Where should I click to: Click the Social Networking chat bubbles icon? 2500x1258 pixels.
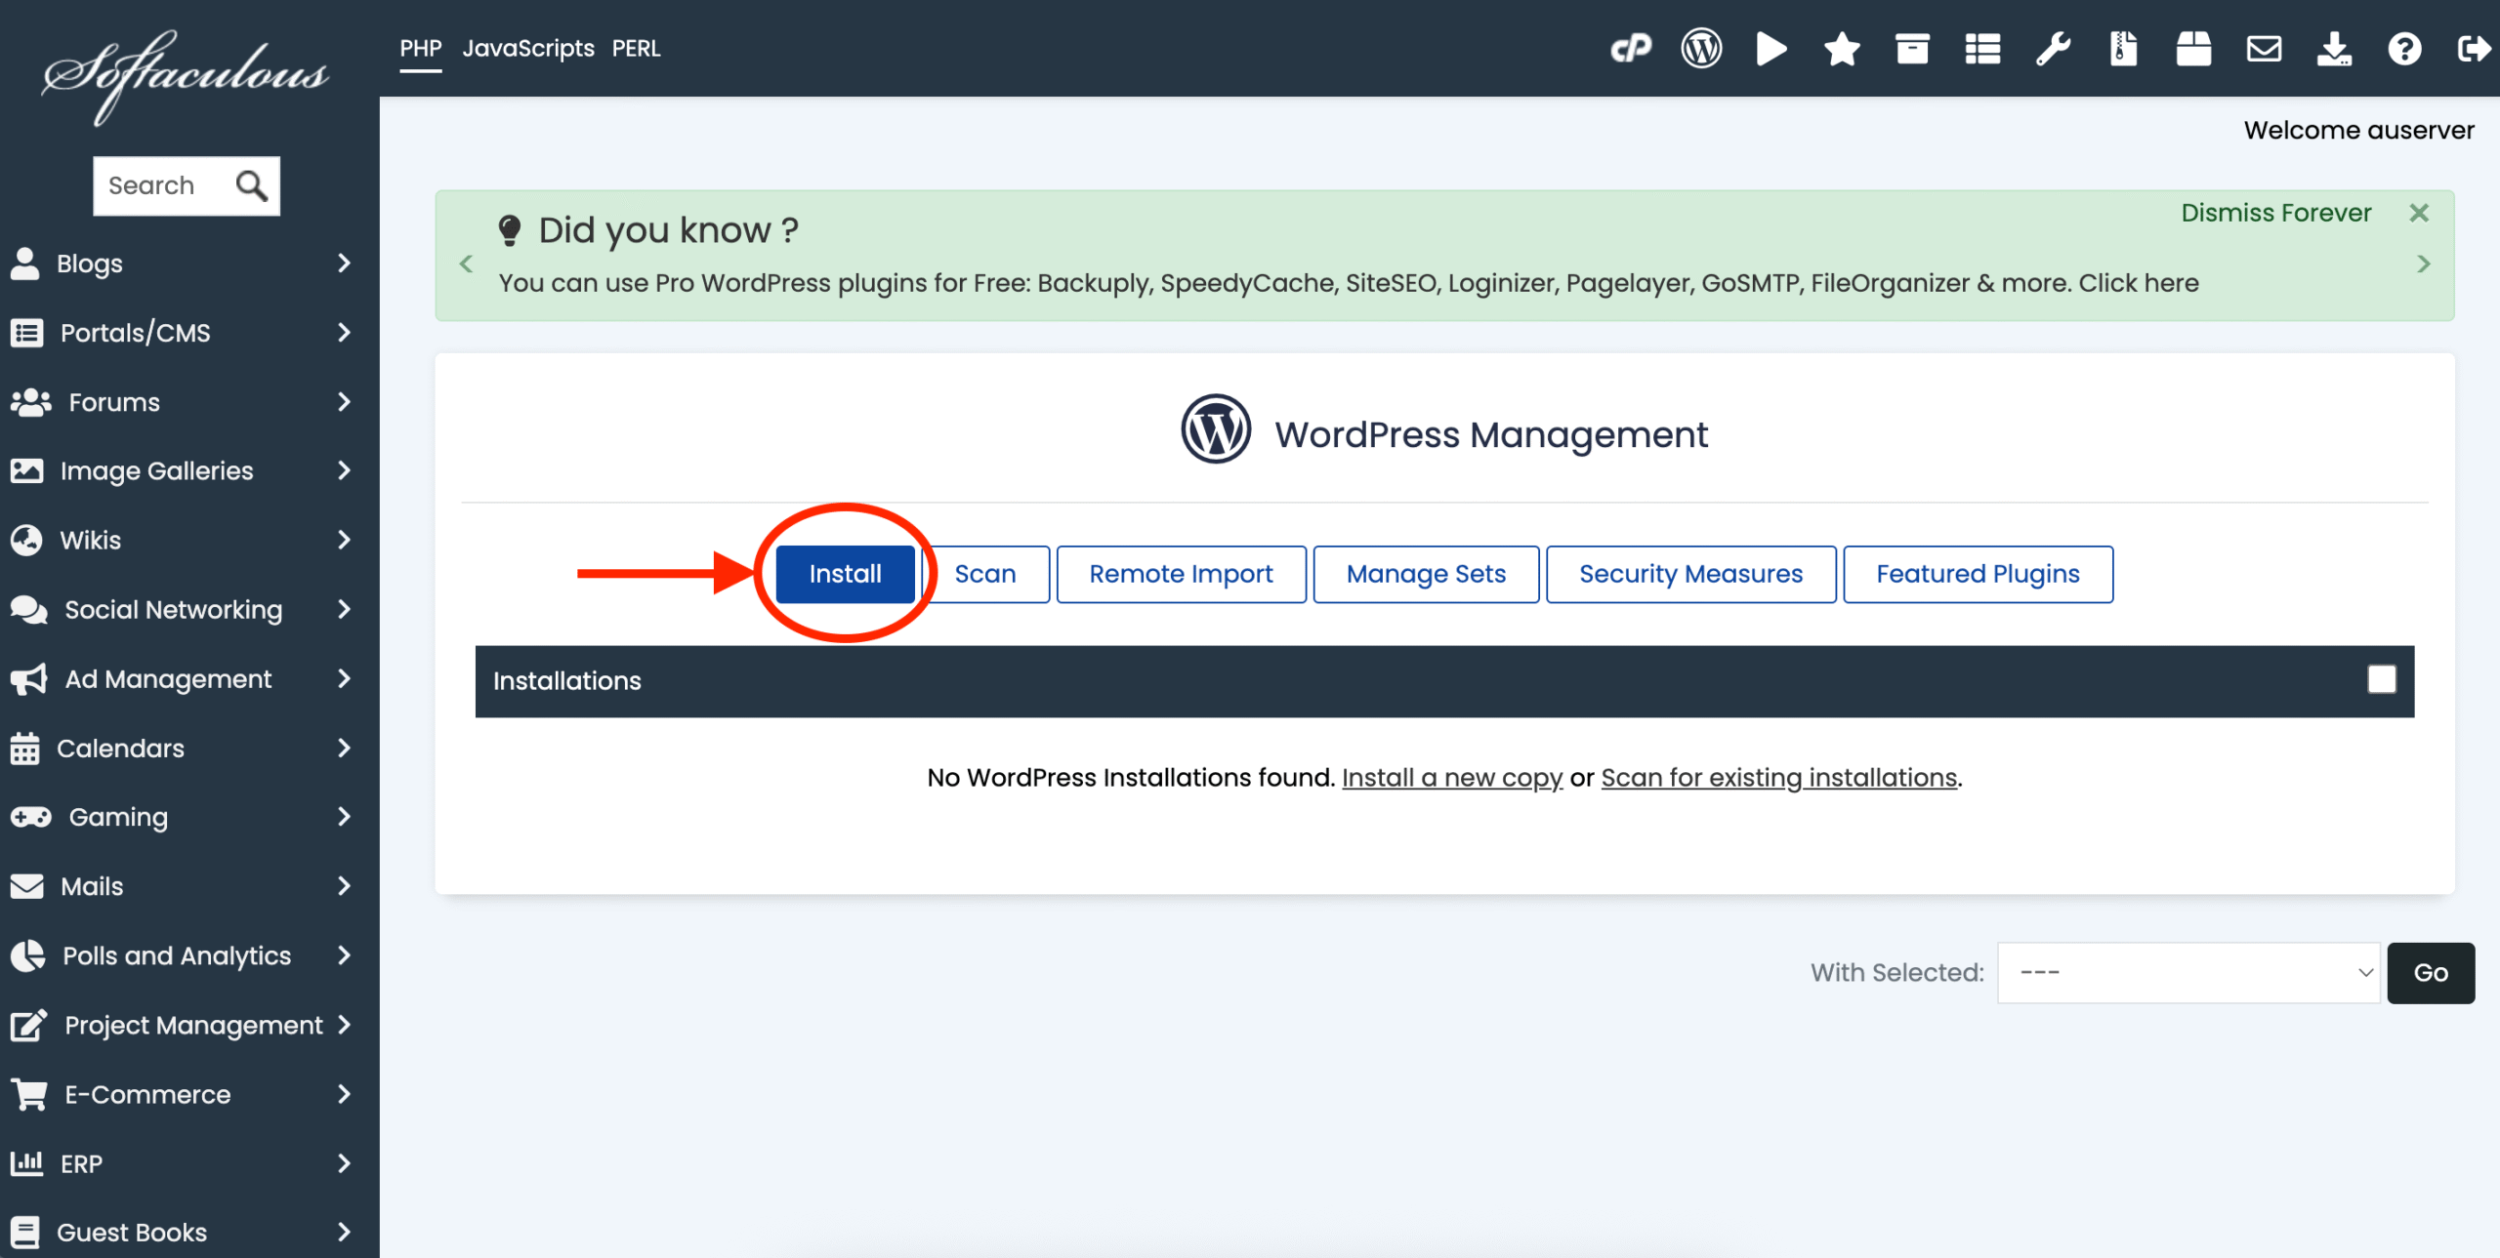pos(28,610)
